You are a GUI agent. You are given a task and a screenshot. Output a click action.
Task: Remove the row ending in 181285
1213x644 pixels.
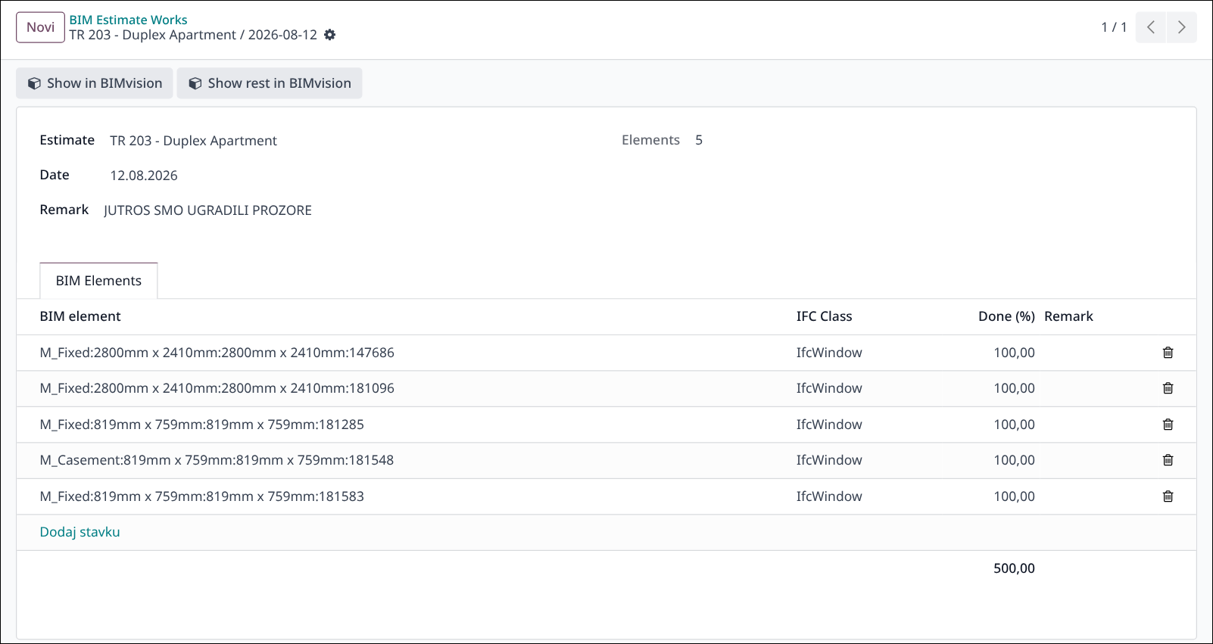[1168, 425]
